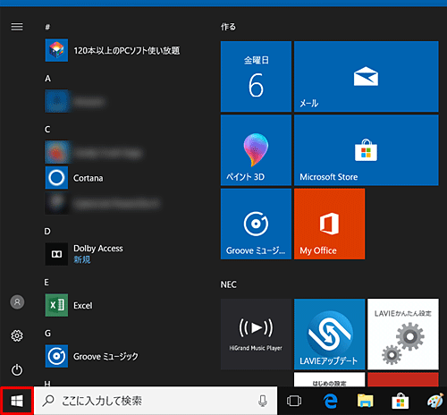Open the Groove ミュージ... tile

tap(256, 224)
